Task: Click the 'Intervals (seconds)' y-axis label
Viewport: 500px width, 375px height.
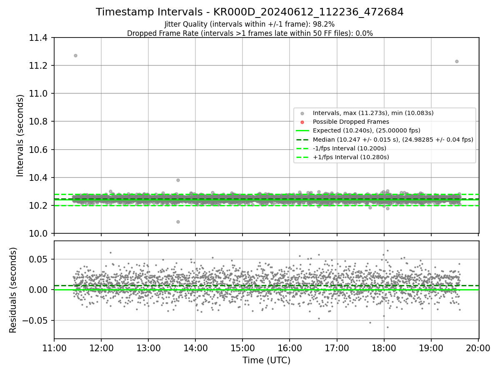Action: click(20, 135)
